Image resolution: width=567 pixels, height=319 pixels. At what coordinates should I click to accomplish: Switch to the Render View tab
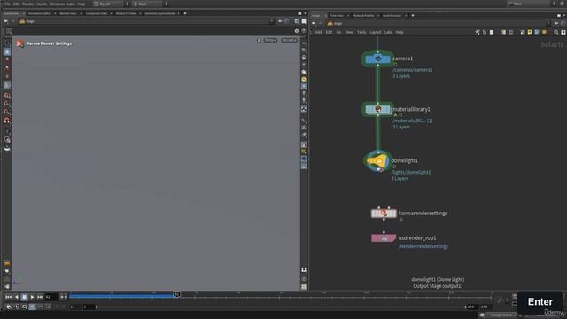[x=68, y=13]
